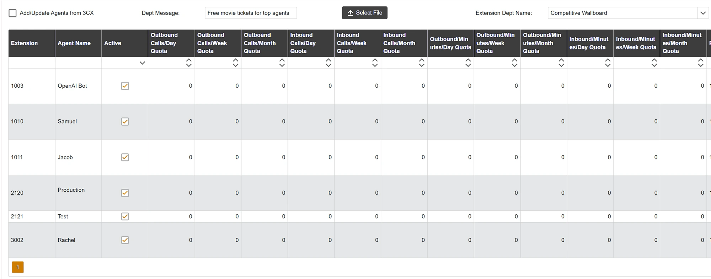Screen dimensions: 711x279
Task: Sort by the Active column header
Action: pyautogui.click(x=125, y=43)
